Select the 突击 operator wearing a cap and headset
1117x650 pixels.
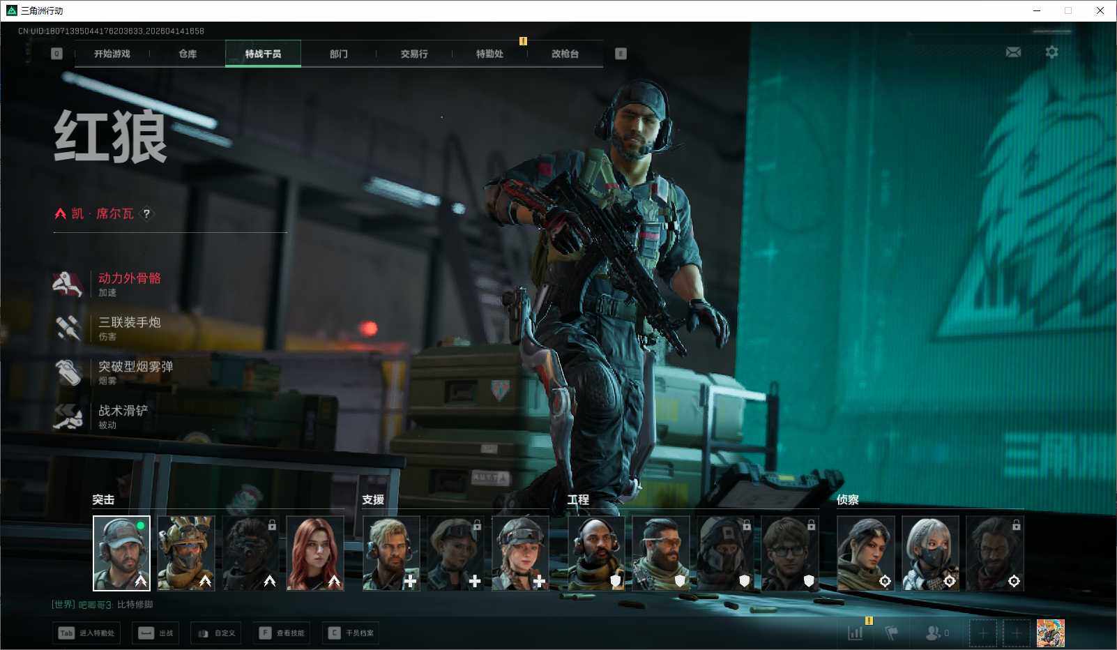121,553
